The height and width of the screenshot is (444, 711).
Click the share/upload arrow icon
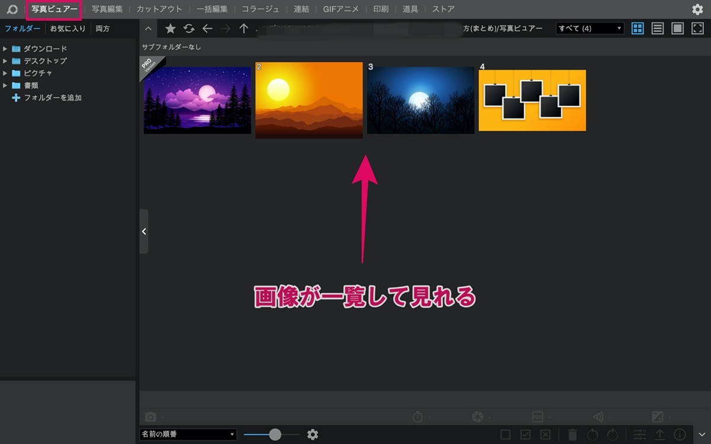coord(659,435)
